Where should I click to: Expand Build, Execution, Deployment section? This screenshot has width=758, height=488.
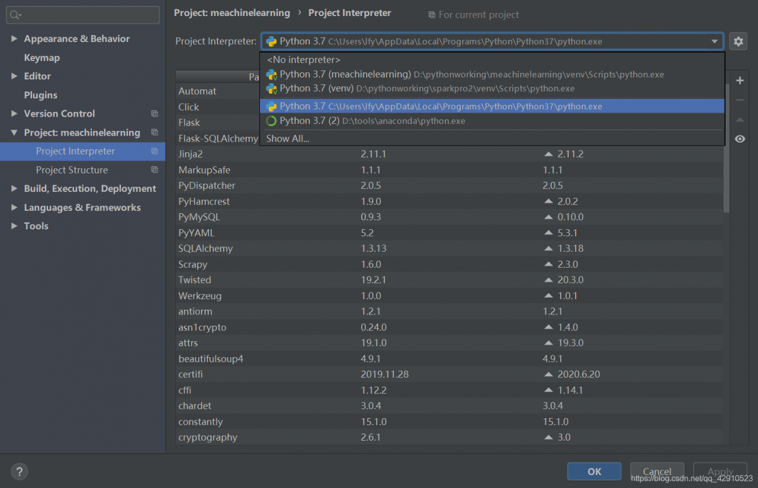coord(14,189)
